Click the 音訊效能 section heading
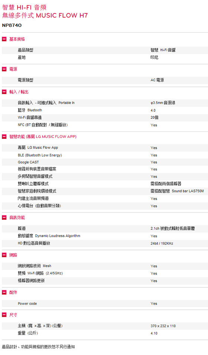 tap(17, 218)
